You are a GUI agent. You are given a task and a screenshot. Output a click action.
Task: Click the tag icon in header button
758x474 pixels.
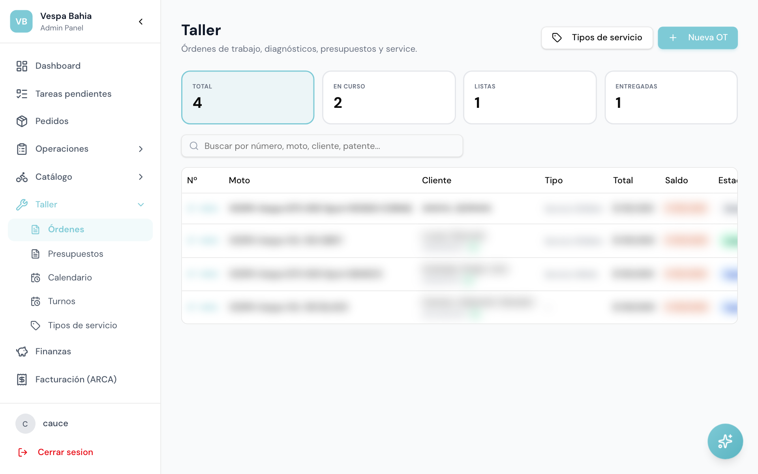click(557, 38)
